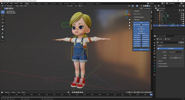This screenshot has height=100, width=185.
Task: Open the Output properties tab icon
Action: (x=155, y=45)
